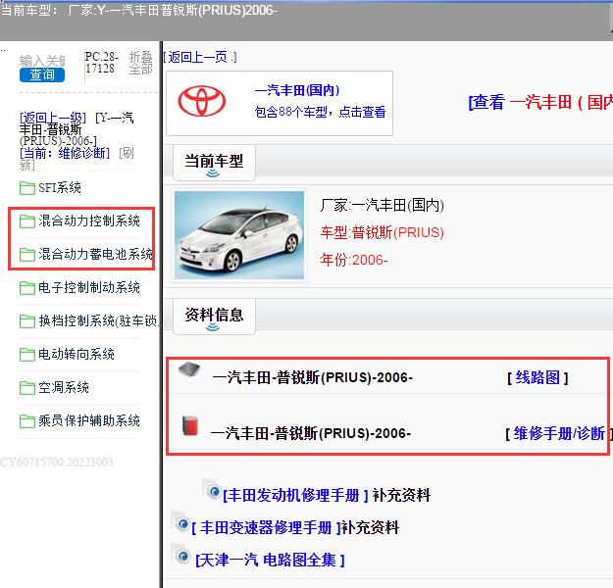Click the 空调系统 folder icon
This screenshot has width=613, height=588.
[x=27, y=388]
